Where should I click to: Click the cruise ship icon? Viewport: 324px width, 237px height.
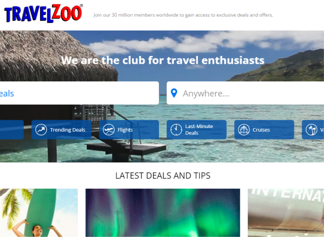point(244,130)
